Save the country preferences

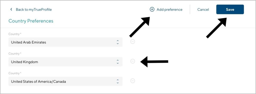230,10
